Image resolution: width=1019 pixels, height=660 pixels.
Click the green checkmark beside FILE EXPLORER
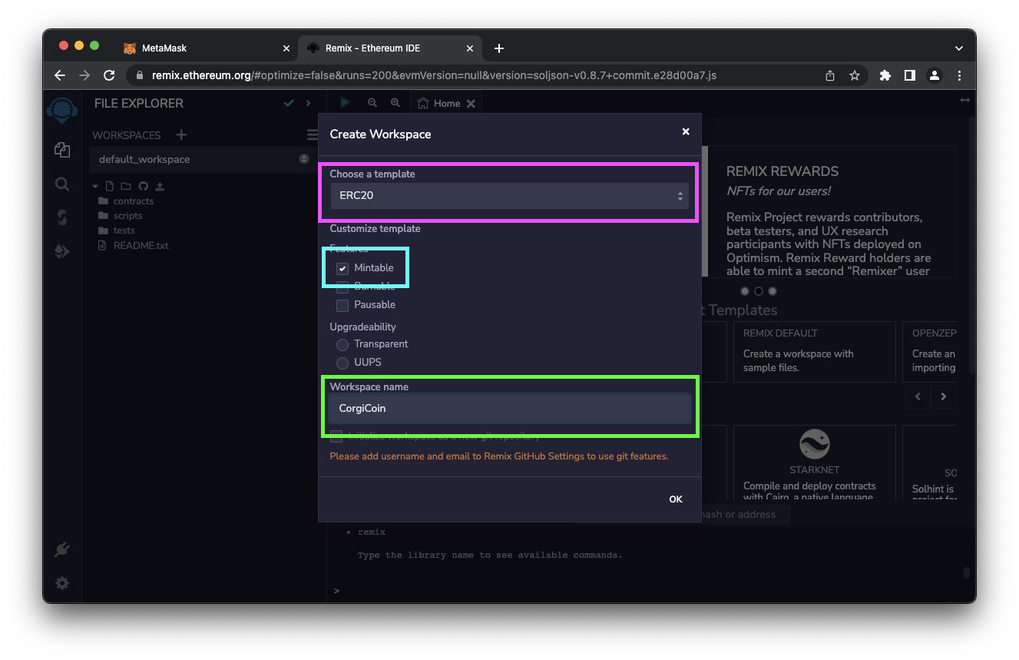pyautogui.click(x=289, y=103)
